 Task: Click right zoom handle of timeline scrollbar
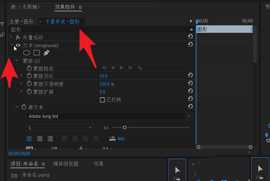point(251,147)
